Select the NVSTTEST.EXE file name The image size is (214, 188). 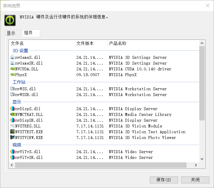[x=29, y=132]
